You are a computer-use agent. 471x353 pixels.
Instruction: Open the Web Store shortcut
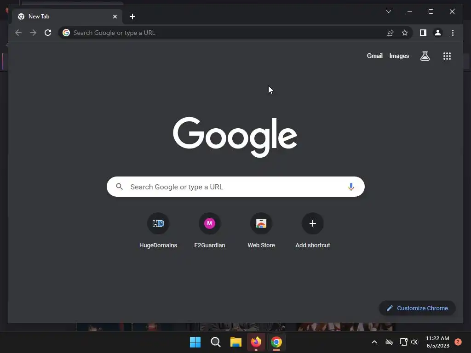click(x=261, y=231)
